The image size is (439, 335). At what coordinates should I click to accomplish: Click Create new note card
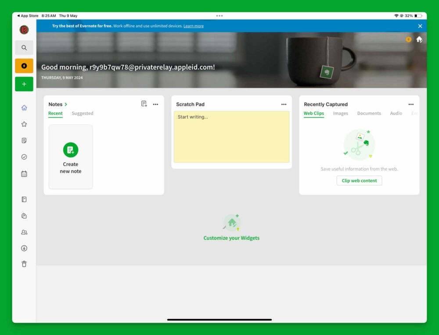[71, 157]
